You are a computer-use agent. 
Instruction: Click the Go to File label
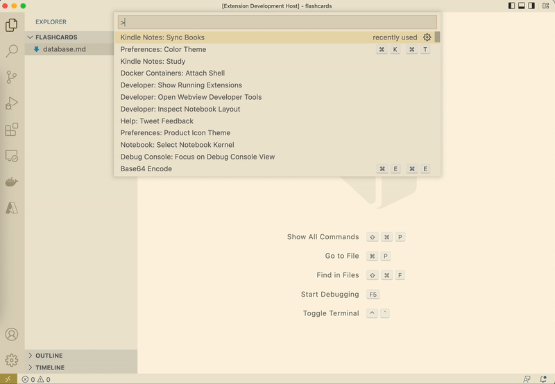click(x=342, y=256)
